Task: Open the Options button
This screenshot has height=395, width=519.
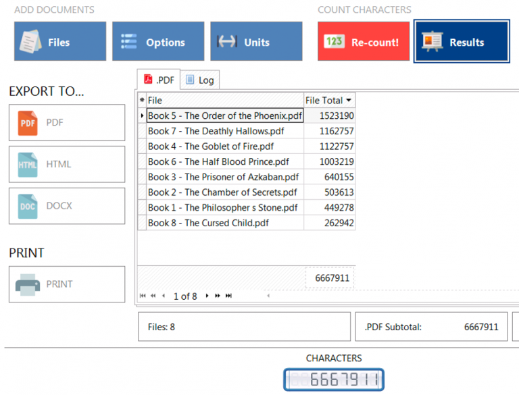Action: 158,41
